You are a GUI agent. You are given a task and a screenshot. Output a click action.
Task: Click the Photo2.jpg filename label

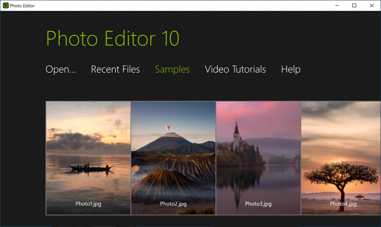(x=173, y=204)
